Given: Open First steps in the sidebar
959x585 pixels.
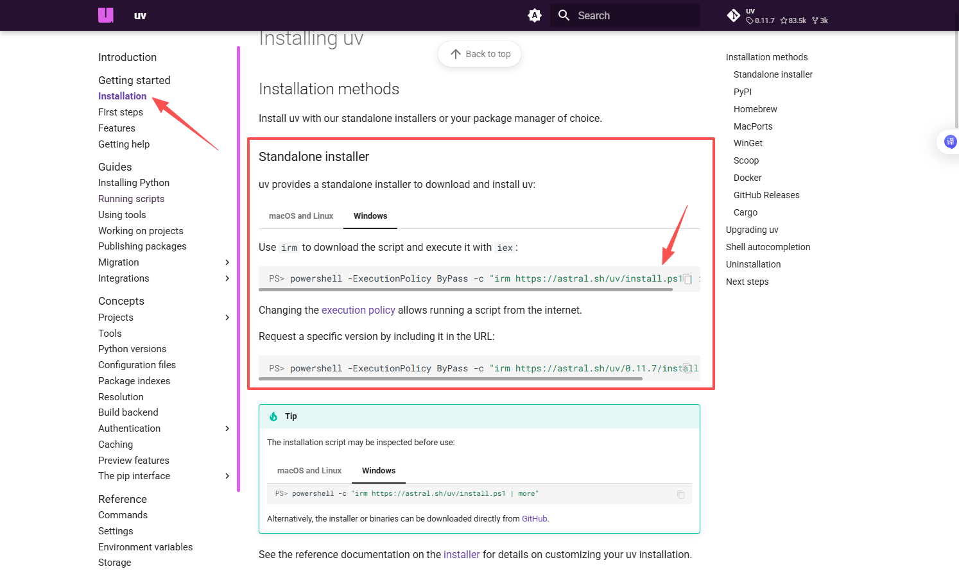Looking at the screenshot, I should (121, 112).
